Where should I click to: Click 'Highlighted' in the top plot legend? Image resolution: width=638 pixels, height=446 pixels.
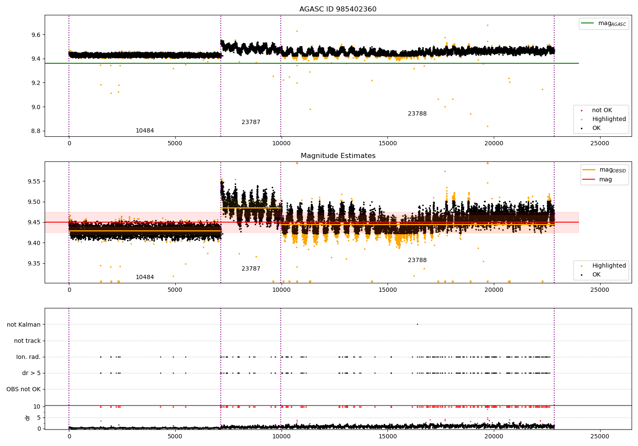[609, 119]
